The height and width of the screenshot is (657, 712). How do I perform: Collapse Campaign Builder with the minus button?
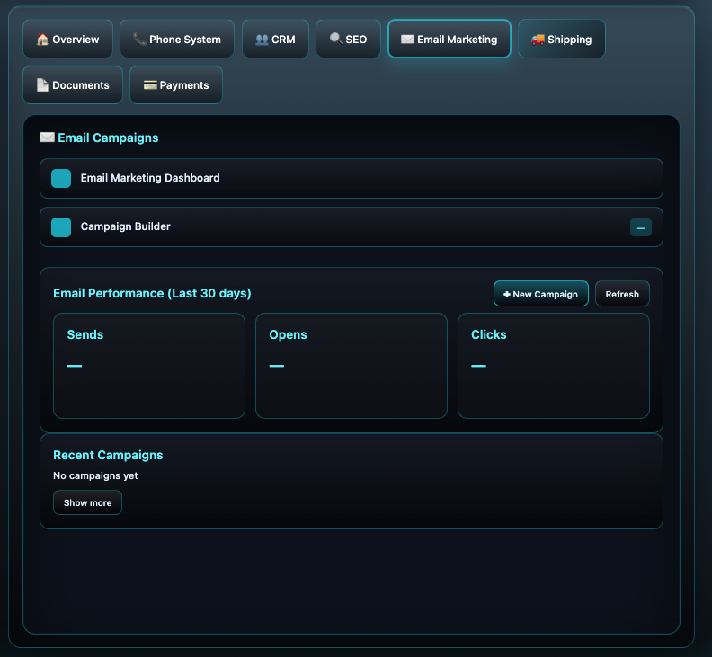640,227
